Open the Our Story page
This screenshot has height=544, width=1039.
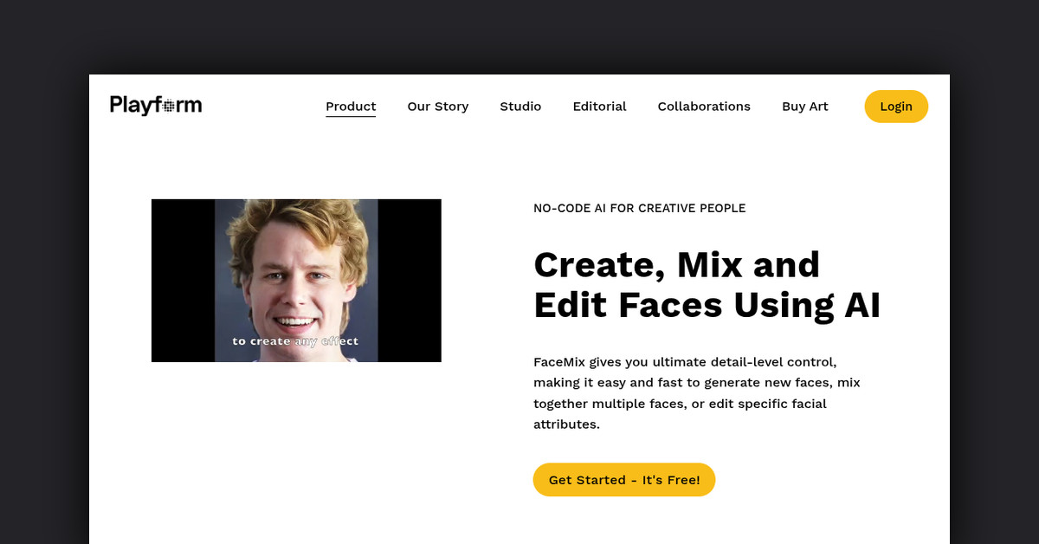coord(437,106)
